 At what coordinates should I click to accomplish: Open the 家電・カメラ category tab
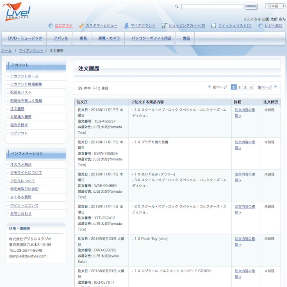[109, 39]
